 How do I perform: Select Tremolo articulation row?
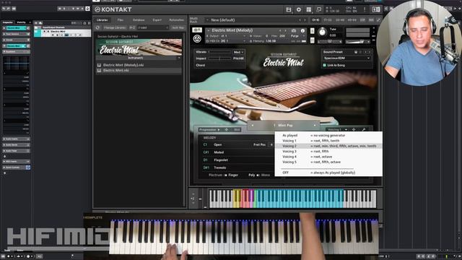tap(237, 168)
